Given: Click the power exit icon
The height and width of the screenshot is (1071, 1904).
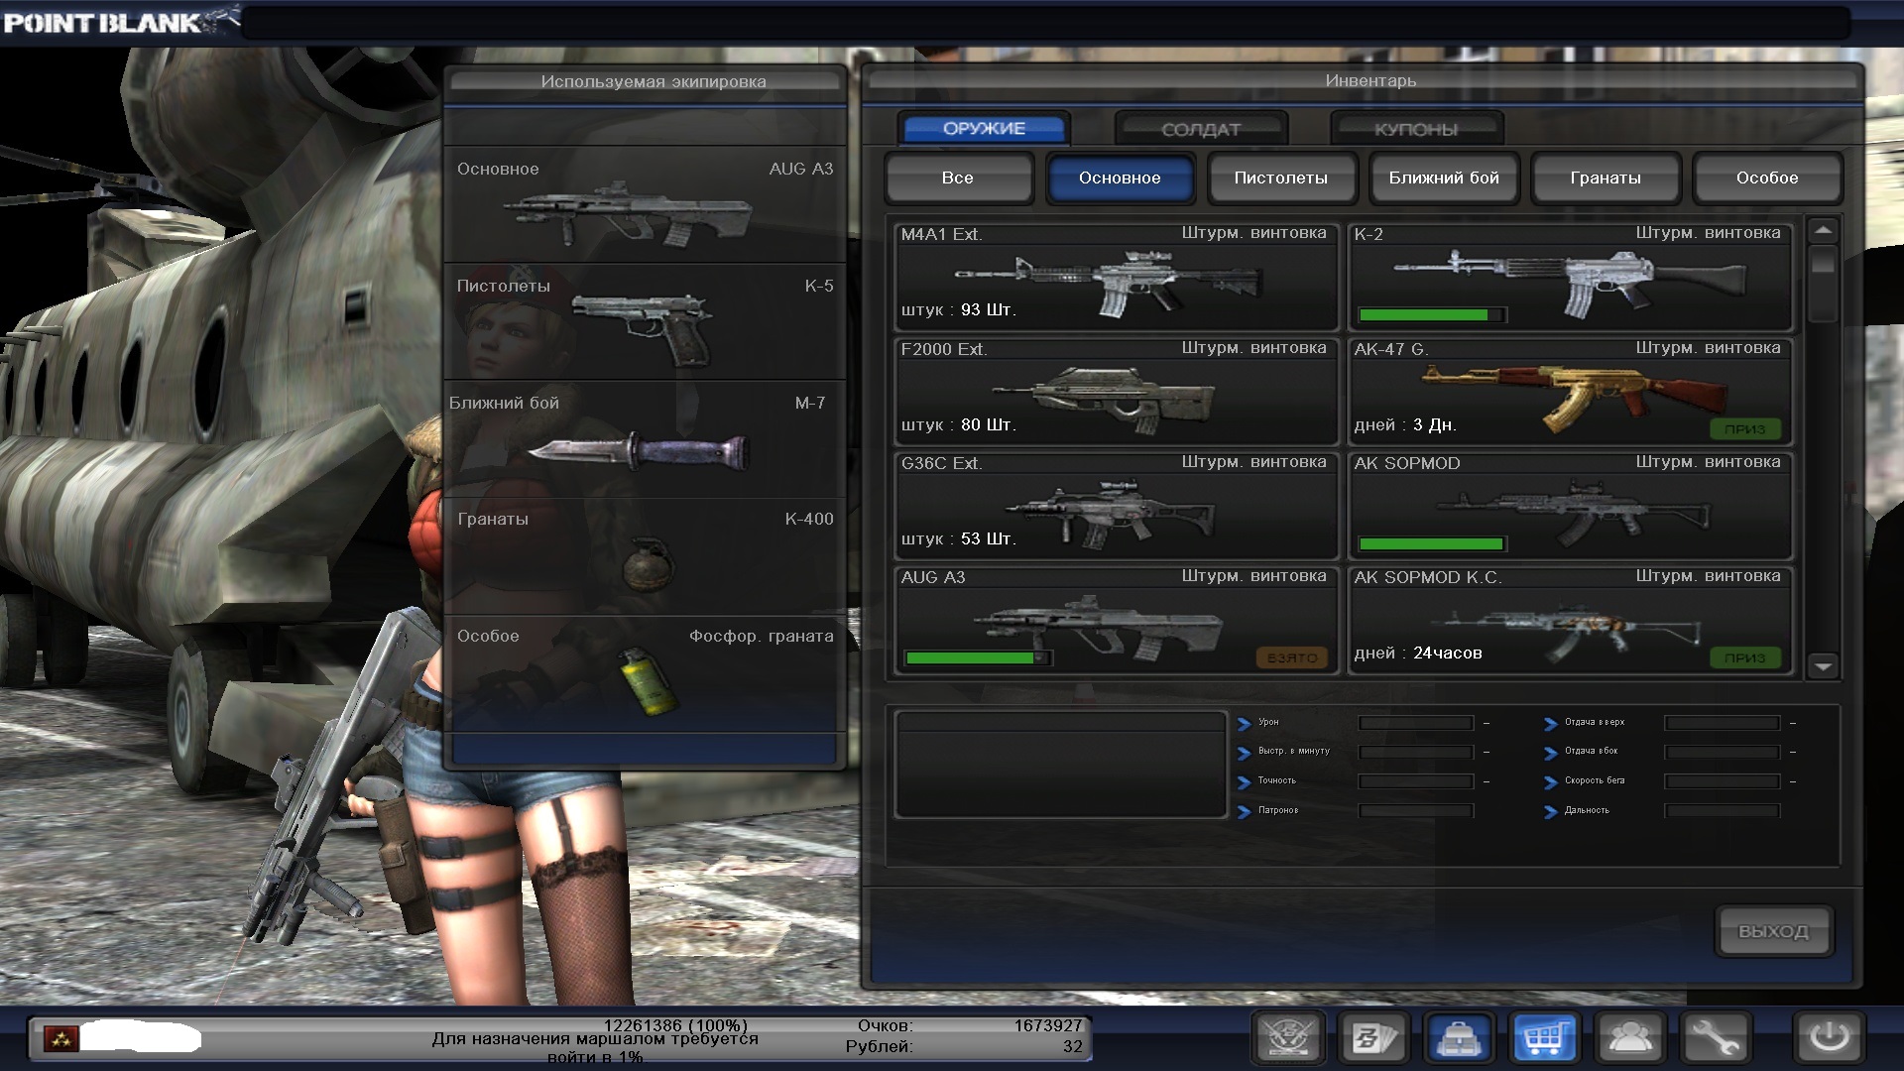Looking at the screenshot, I should tap(1830, 1038).
